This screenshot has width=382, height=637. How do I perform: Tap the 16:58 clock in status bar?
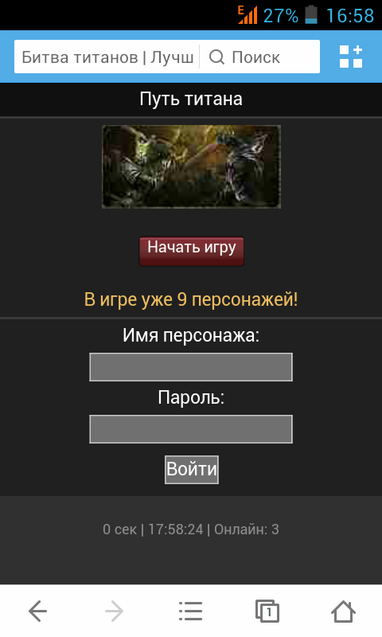pos(350,15)
